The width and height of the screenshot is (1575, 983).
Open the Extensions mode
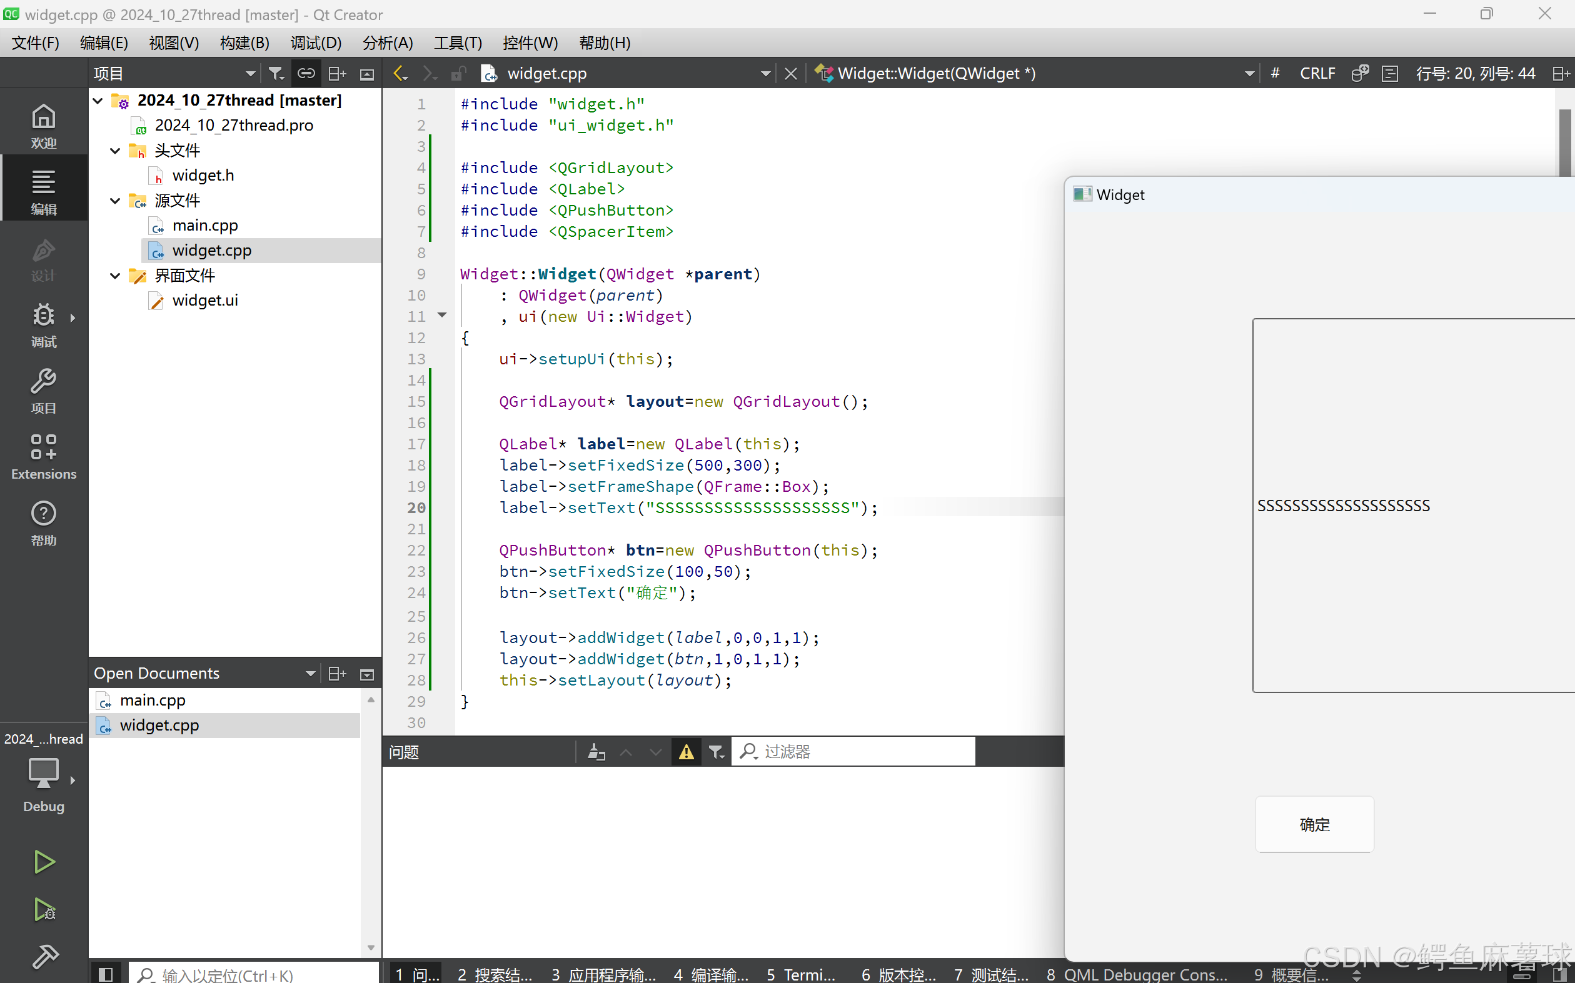[44, 457]
